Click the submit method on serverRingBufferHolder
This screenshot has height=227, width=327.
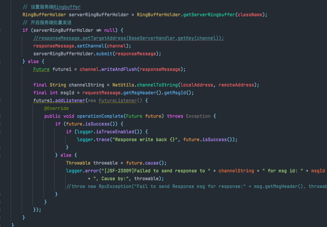[104, 54]
